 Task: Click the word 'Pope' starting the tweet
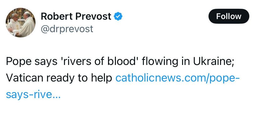(19, 62)
